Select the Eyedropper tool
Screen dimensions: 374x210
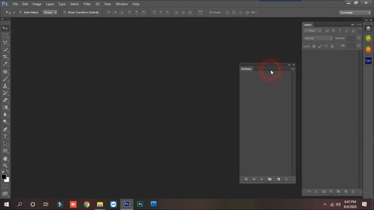tap(5, 64)
